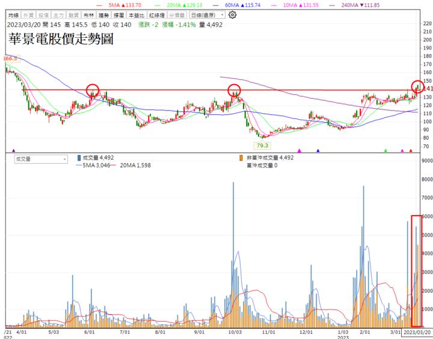Toggle the 主力 main force indicator
The image size is (433, 339).
pyautogui.click(x=58, y=15)
